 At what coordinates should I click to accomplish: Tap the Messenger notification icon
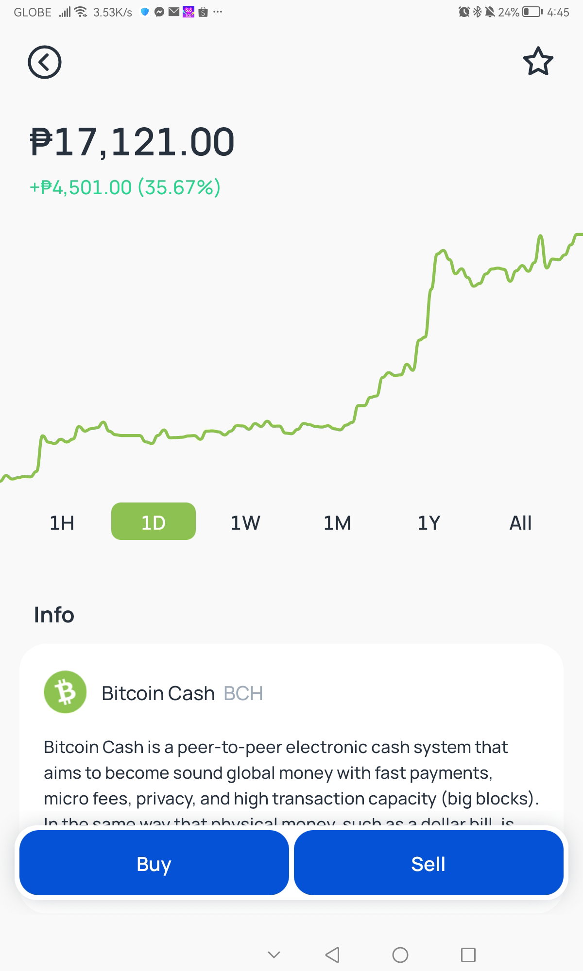[x=159, y=12]
